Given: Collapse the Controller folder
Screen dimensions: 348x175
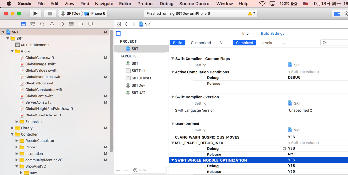Looking at the screenshot, I should [x=12, y=134].
